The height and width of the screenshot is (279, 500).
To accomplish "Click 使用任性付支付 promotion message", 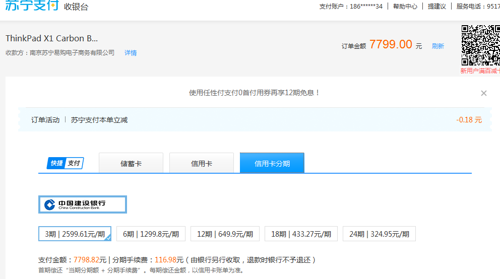I will [254, 93].
